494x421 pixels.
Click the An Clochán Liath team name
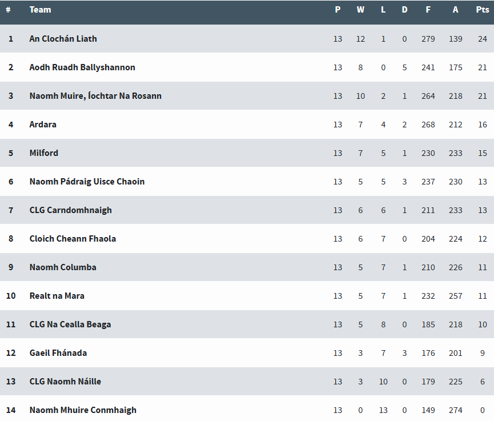[x=63, y=39]
